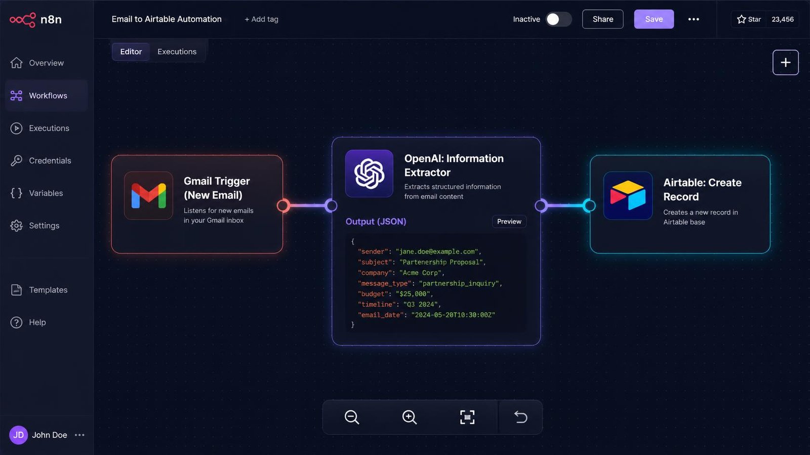The width and height of the screenshot is (810, 455).
Task: Click the JD user avatar
Action: click(x=19, y=435)
